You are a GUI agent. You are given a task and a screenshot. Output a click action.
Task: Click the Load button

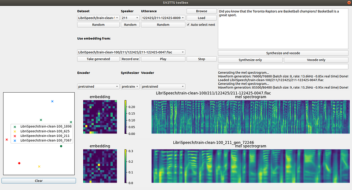pos(201,18)
